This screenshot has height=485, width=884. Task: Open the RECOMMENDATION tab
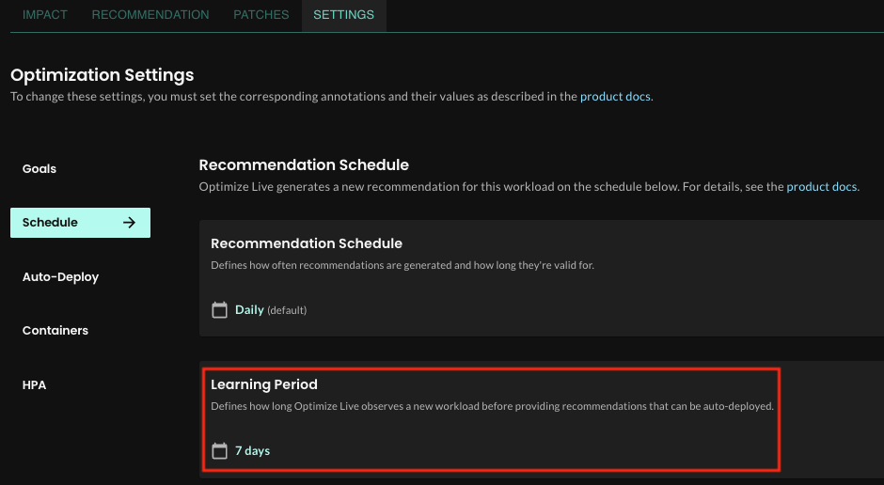[150, 15]
